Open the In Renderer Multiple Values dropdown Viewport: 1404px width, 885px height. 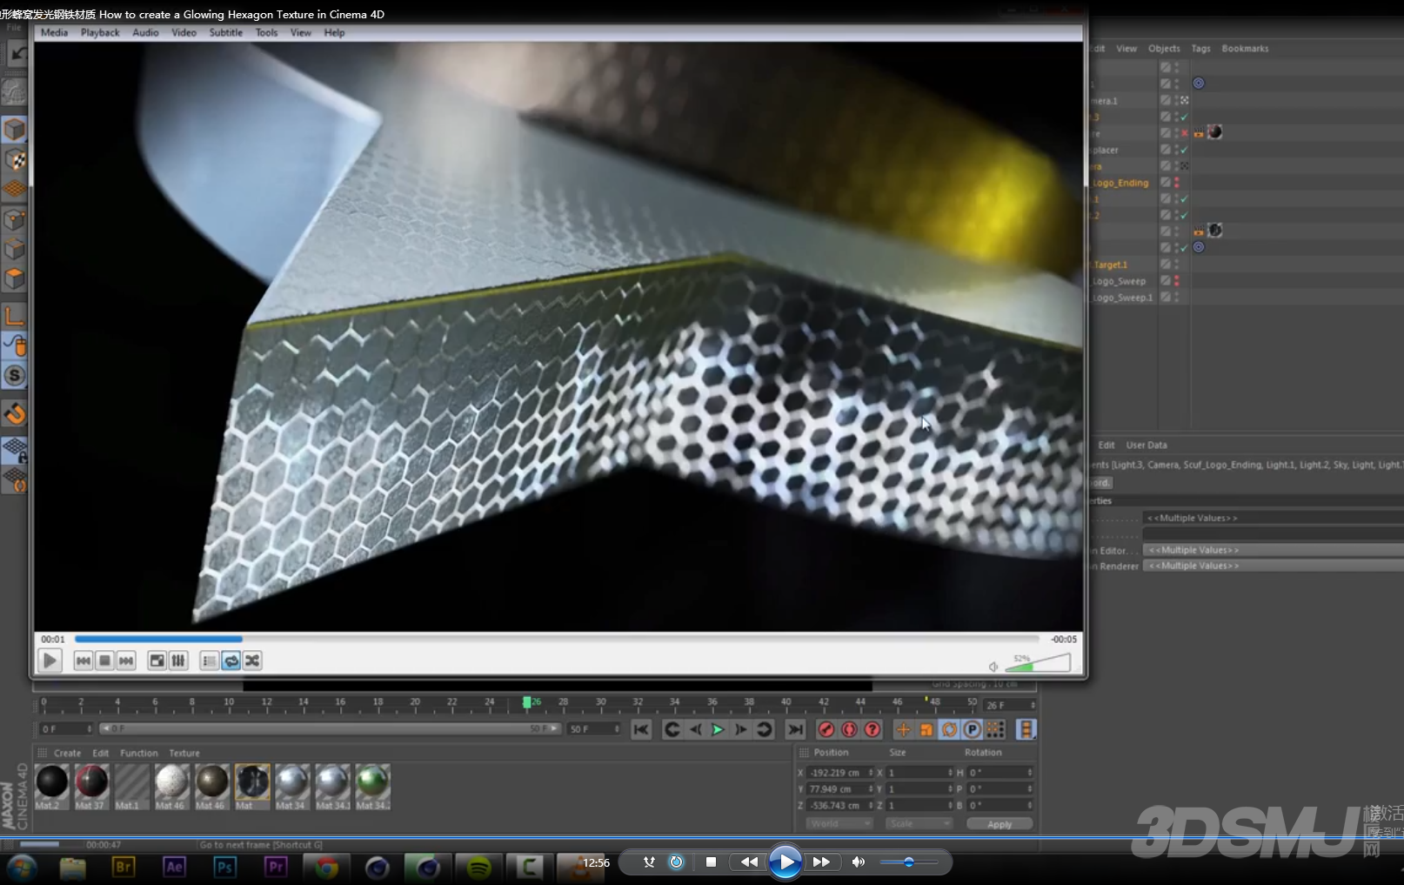(x=1273, y=566)
